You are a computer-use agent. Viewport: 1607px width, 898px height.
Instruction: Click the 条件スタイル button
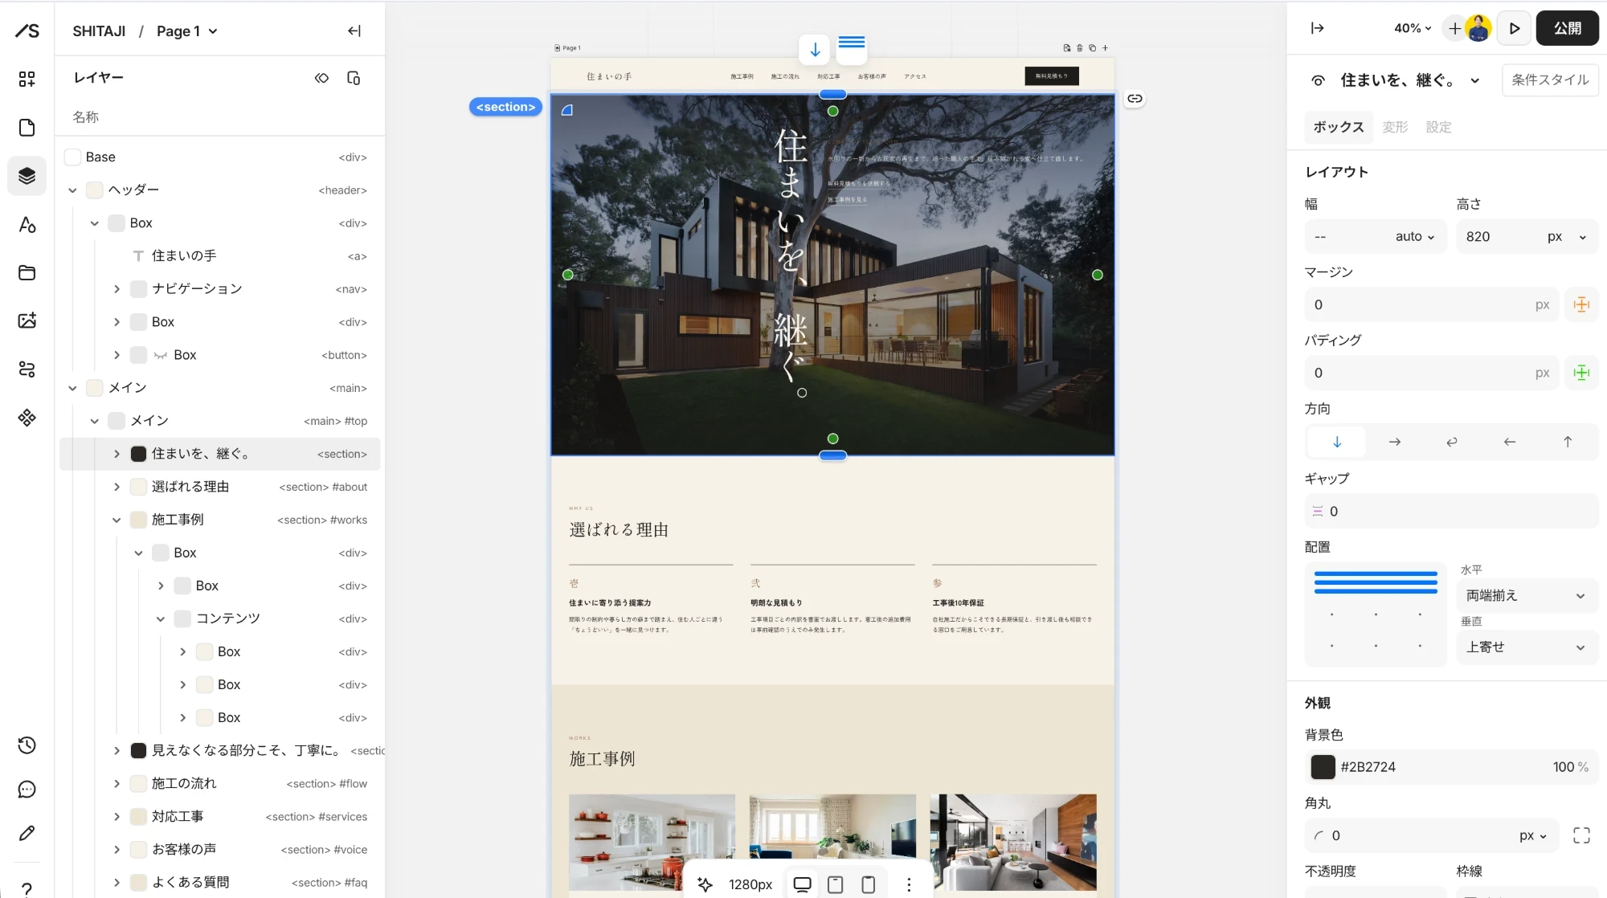pyautogui.click(x=1550, y=80)
